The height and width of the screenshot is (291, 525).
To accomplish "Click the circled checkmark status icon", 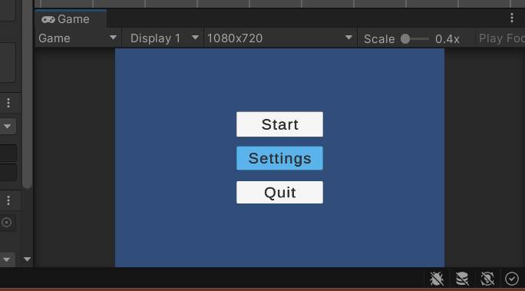I will pos(512,279).
